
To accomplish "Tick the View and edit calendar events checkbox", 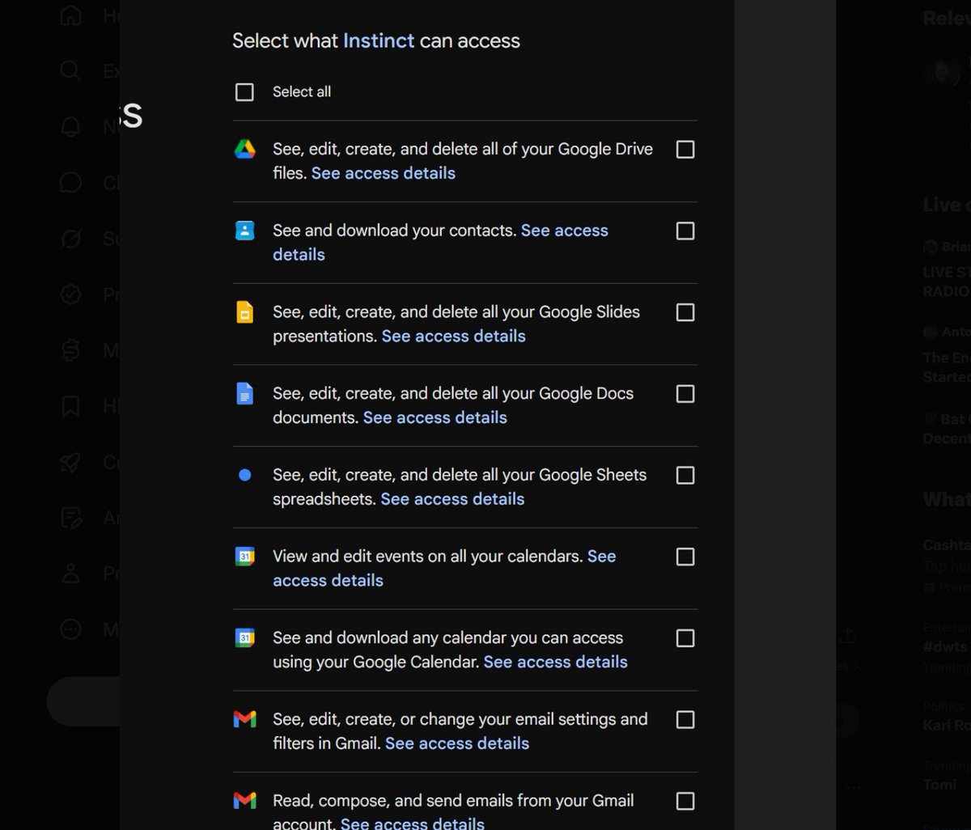I will pos(685,557).
